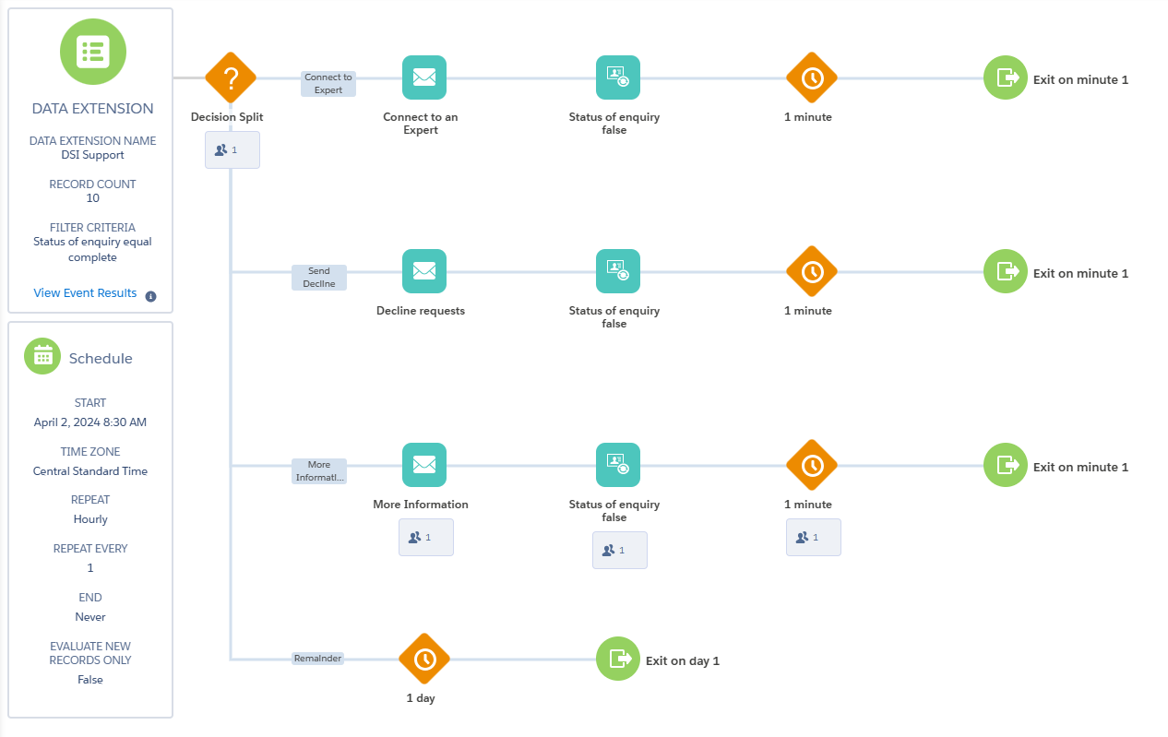The height and width of the screenshot is (737, 1168).
Task: Select the Decline requests email icon
Action: (424, 272)
